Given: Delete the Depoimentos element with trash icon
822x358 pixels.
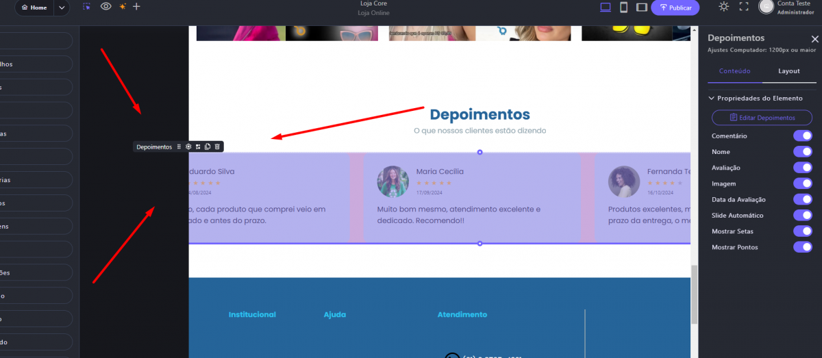Looking at the screenshot, I should (x=217, y=146).
